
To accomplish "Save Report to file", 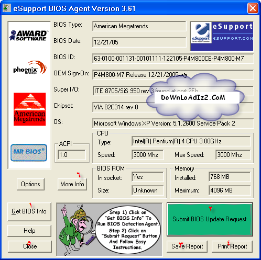I will 187,246.
